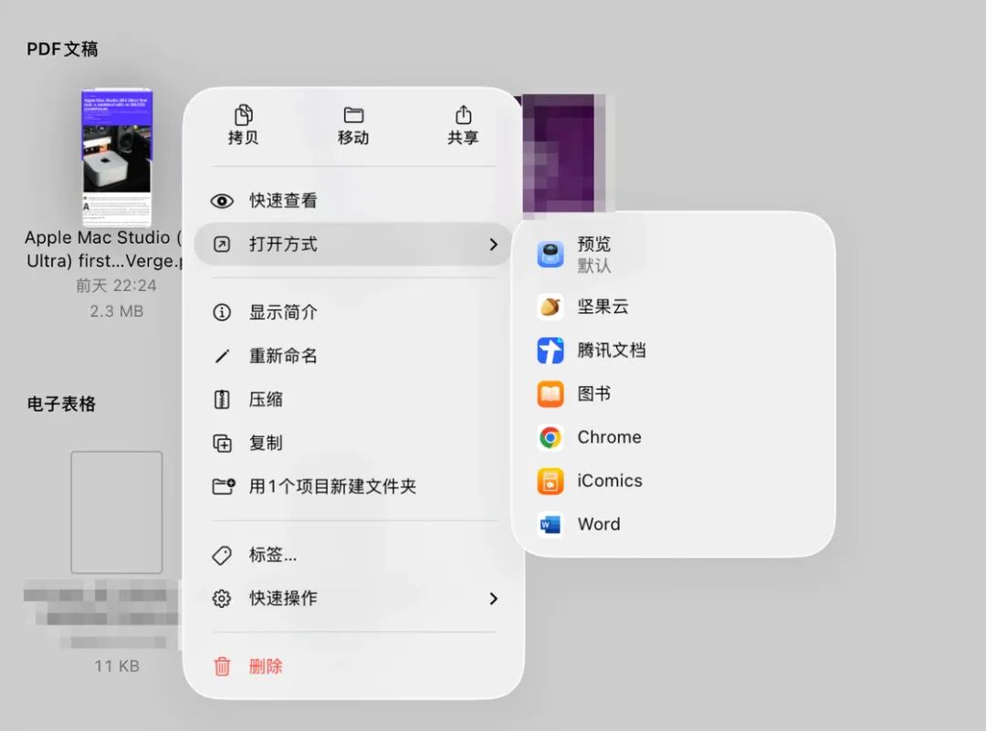Open with 预览 default app

(674, 255)
